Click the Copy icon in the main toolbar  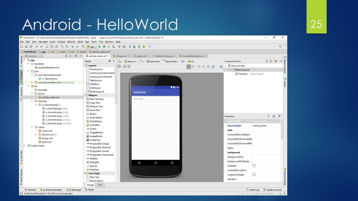[x=52, y=47]
